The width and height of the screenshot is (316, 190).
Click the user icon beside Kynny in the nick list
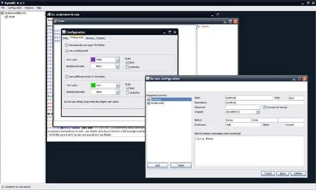tap(198, 26)
